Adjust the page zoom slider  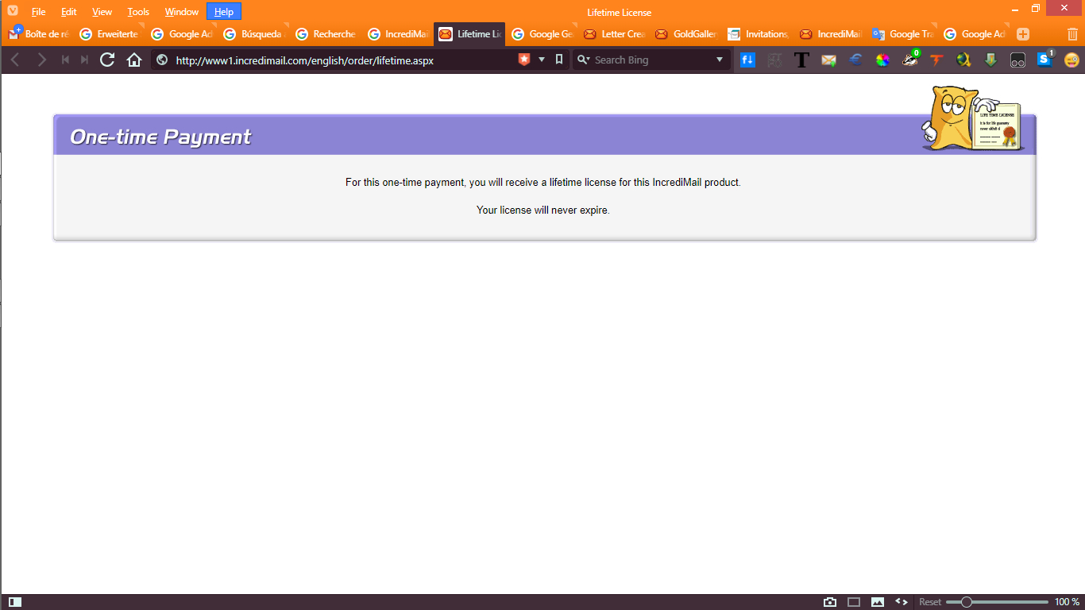[x=997, y=602]
